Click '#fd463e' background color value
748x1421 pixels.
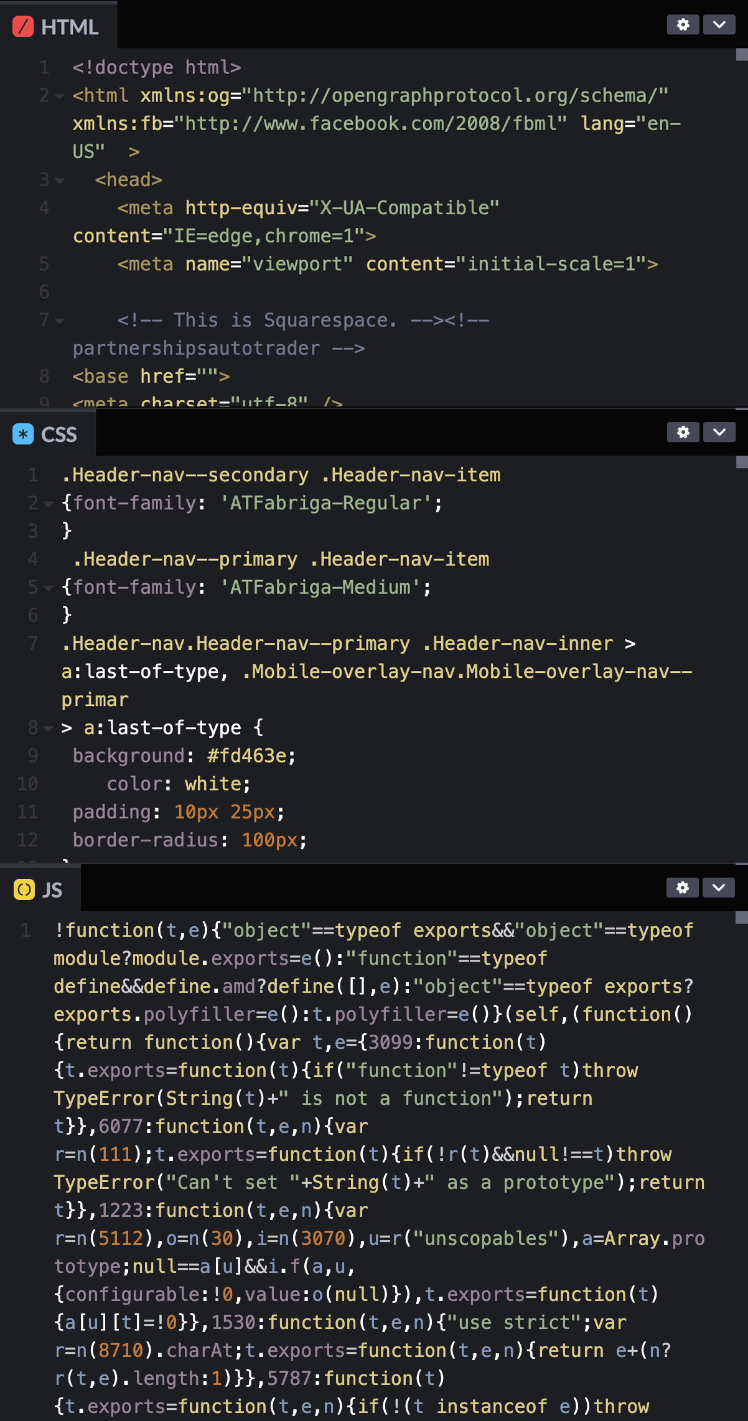tap(247, 756)
